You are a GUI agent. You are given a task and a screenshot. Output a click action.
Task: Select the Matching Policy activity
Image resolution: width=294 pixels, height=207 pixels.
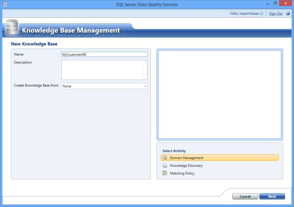(220, 173)
